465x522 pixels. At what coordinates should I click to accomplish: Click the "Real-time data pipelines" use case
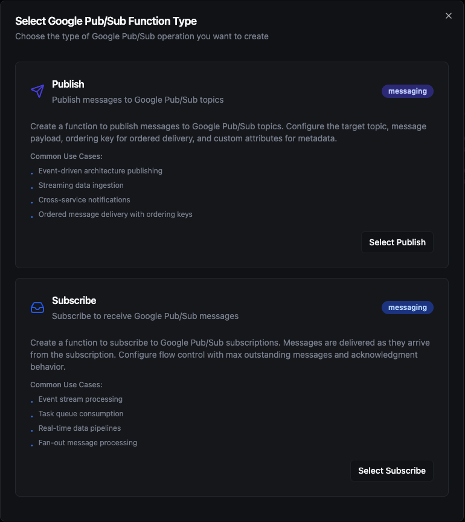click(x=80, y=428)
